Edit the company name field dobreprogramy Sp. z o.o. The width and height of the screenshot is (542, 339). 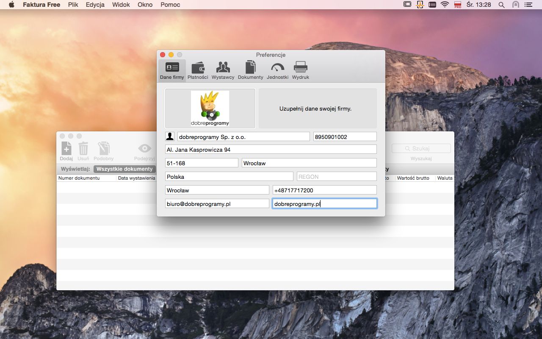243,136
